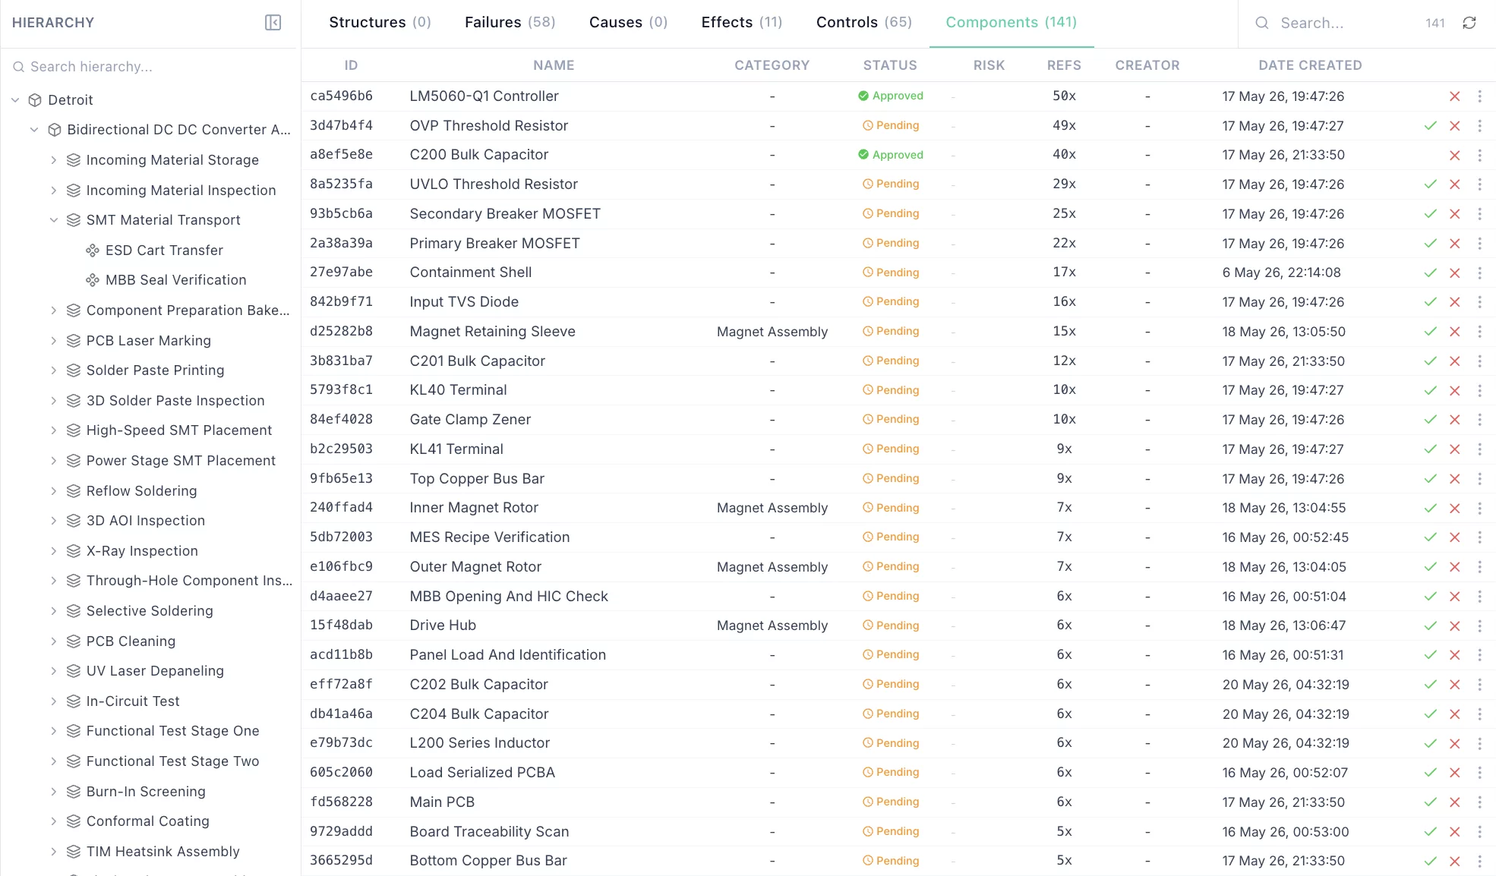Approve the UVLO Threshold Resistor component
This screenshot has height=876, width=1496.
click(1431, 184)
